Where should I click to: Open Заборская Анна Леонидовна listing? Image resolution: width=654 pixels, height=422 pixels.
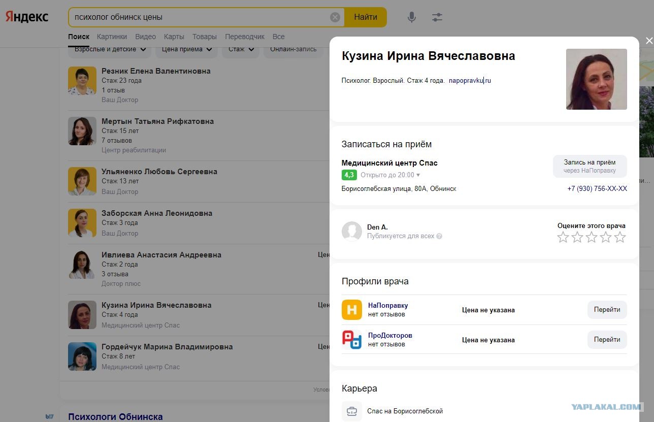(x=157, y=213)
